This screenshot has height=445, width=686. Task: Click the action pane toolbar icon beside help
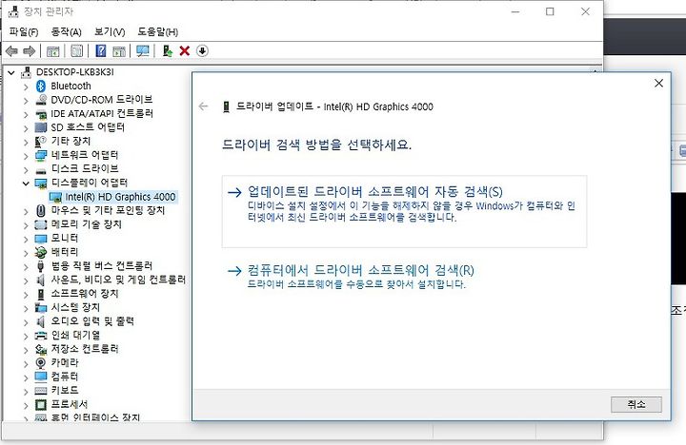pos(119,51)
